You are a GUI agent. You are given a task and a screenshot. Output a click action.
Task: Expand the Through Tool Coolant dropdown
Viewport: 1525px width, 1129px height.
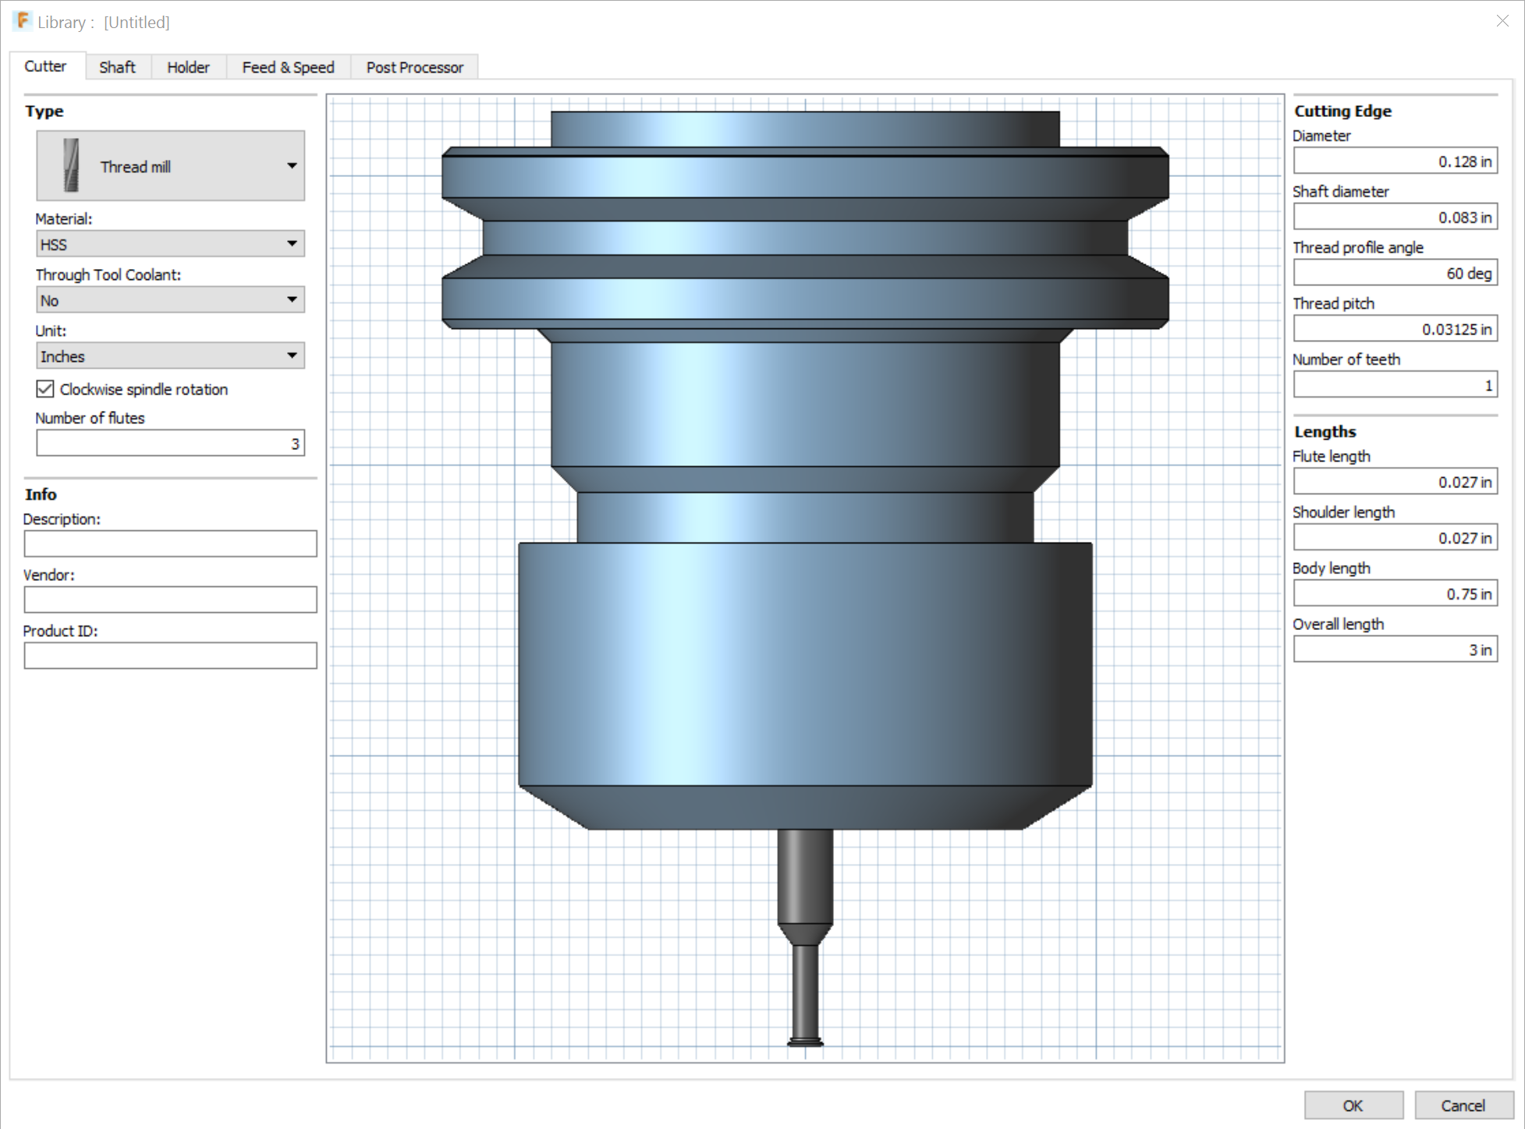pyautogui.click(x=170, y=300)
